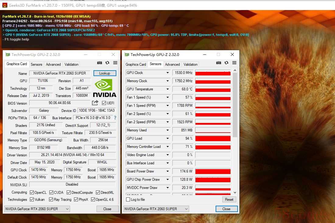This screenshot has width=335, height=223.
Task: Toggle the Vulkan checkbox
Action: point(32,200)
